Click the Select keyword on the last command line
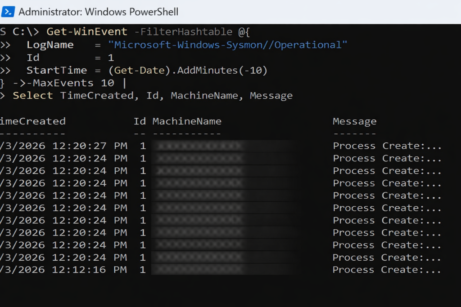Screen dimensions: 461x307 pyautogui.click(x=32, y=95)
